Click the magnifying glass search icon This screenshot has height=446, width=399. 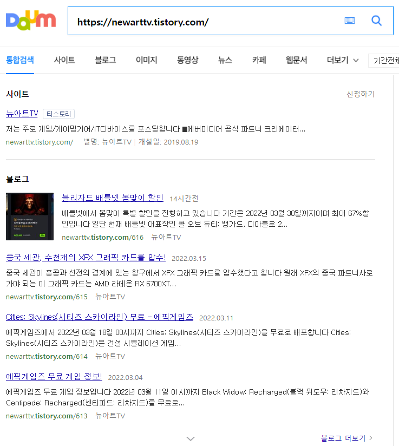click(376, 21)
